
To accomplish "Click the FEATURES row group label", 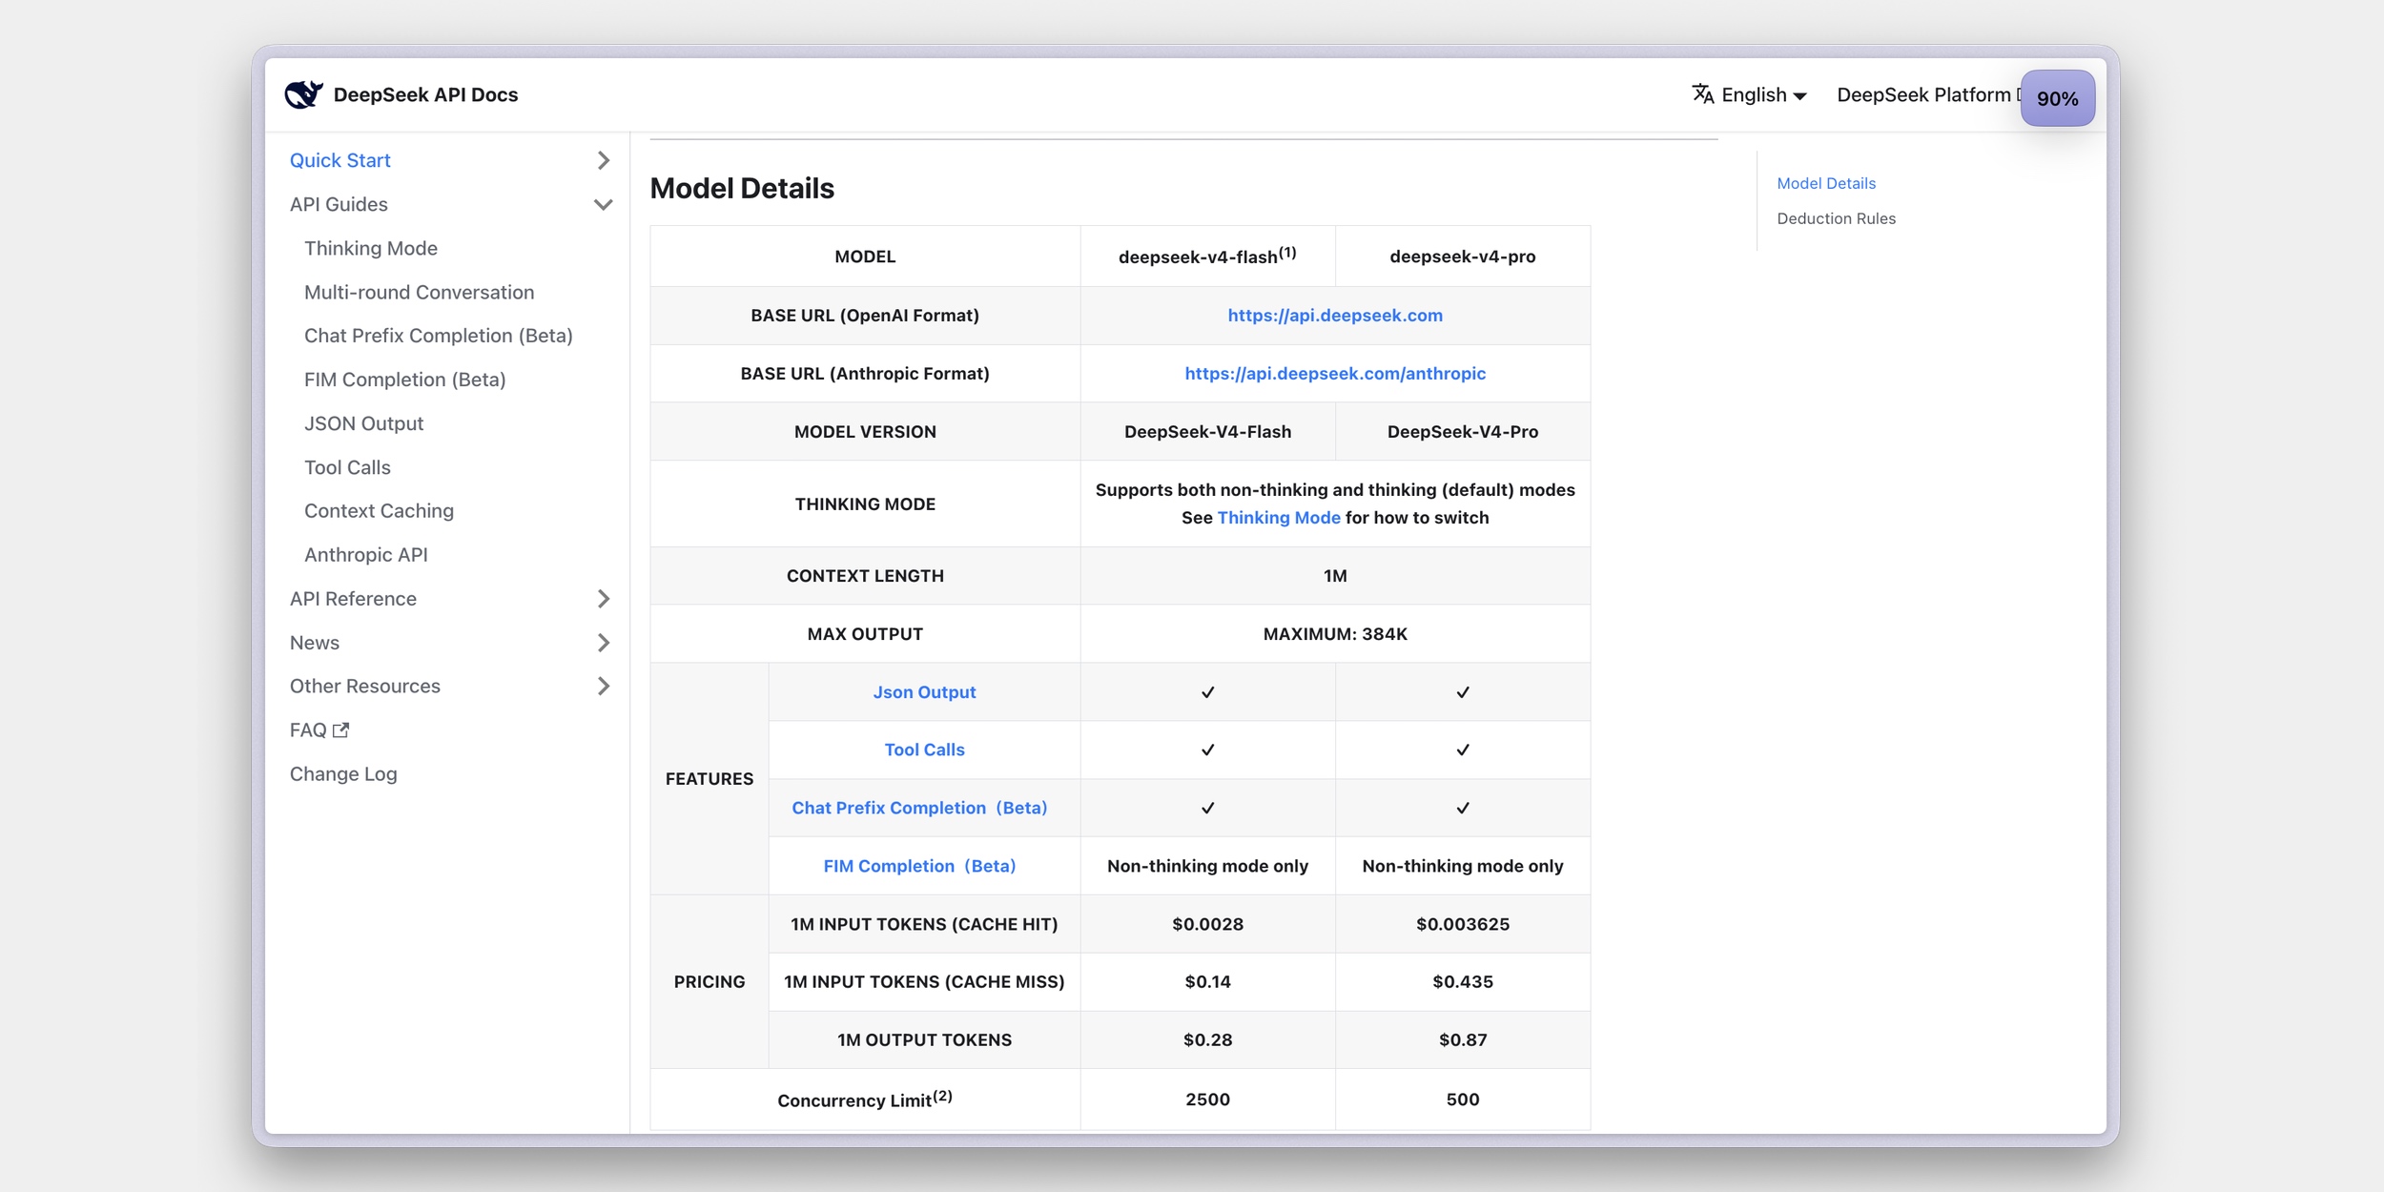I will (x=709, y=779).
